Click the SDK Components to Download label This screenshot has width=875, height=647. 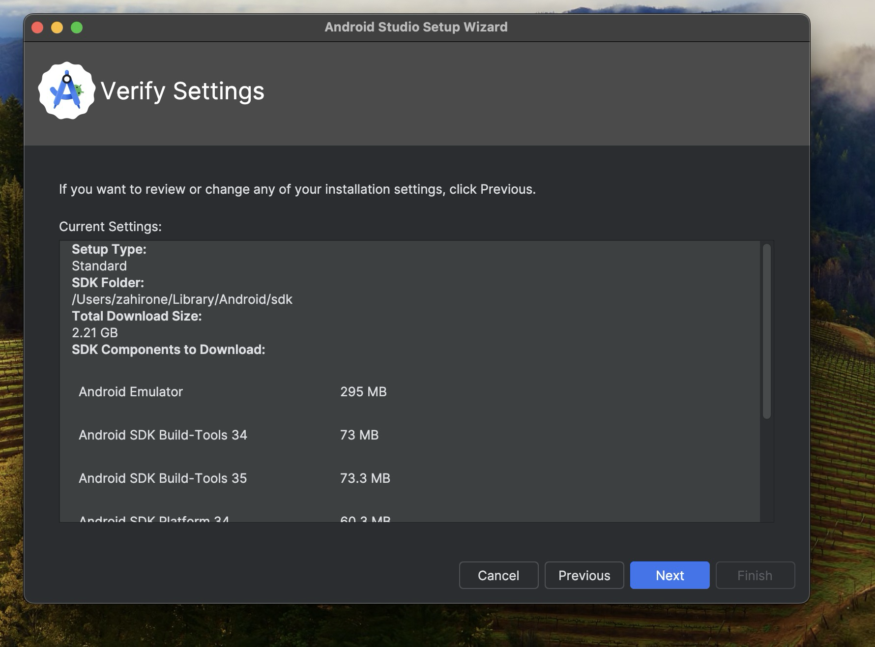tap(169, 350)
